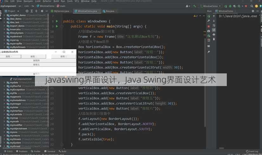262x155 pixels.
Task: Open the Problems tool window
Action: pyautogui.click(x=22, y=151)
